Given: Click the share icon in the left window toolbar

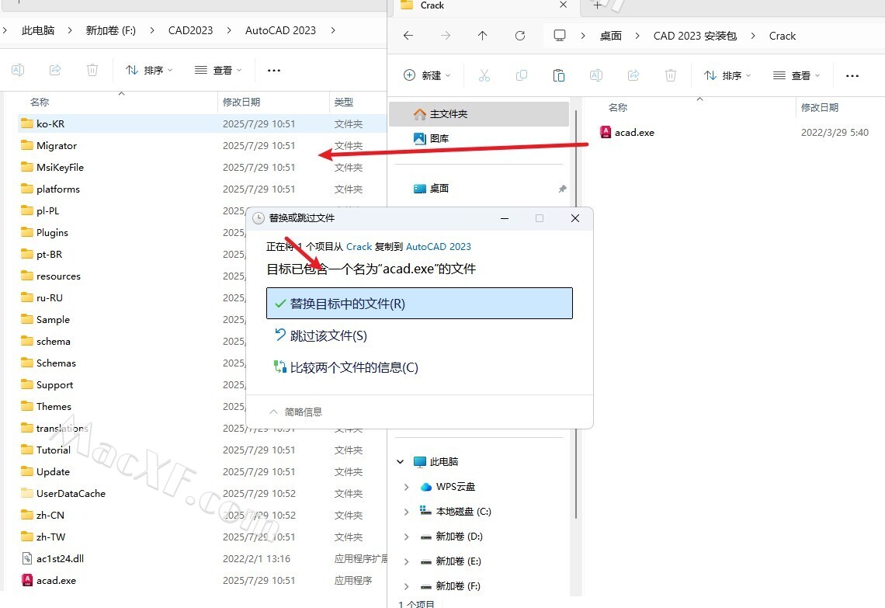Looking at the screenshot, I should (55, 70).
